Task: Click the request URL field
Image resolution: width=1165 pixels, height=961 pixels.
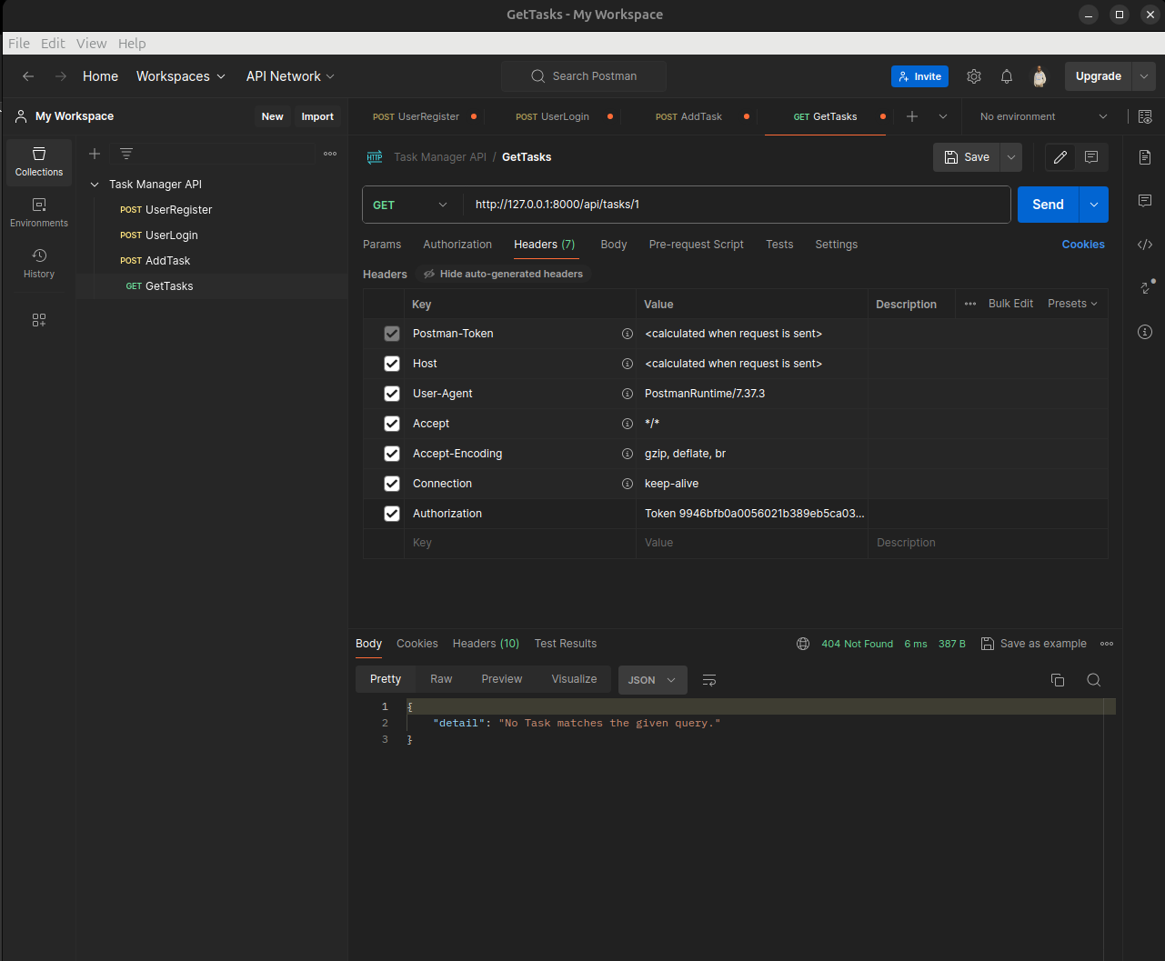Action: [737, 205]
